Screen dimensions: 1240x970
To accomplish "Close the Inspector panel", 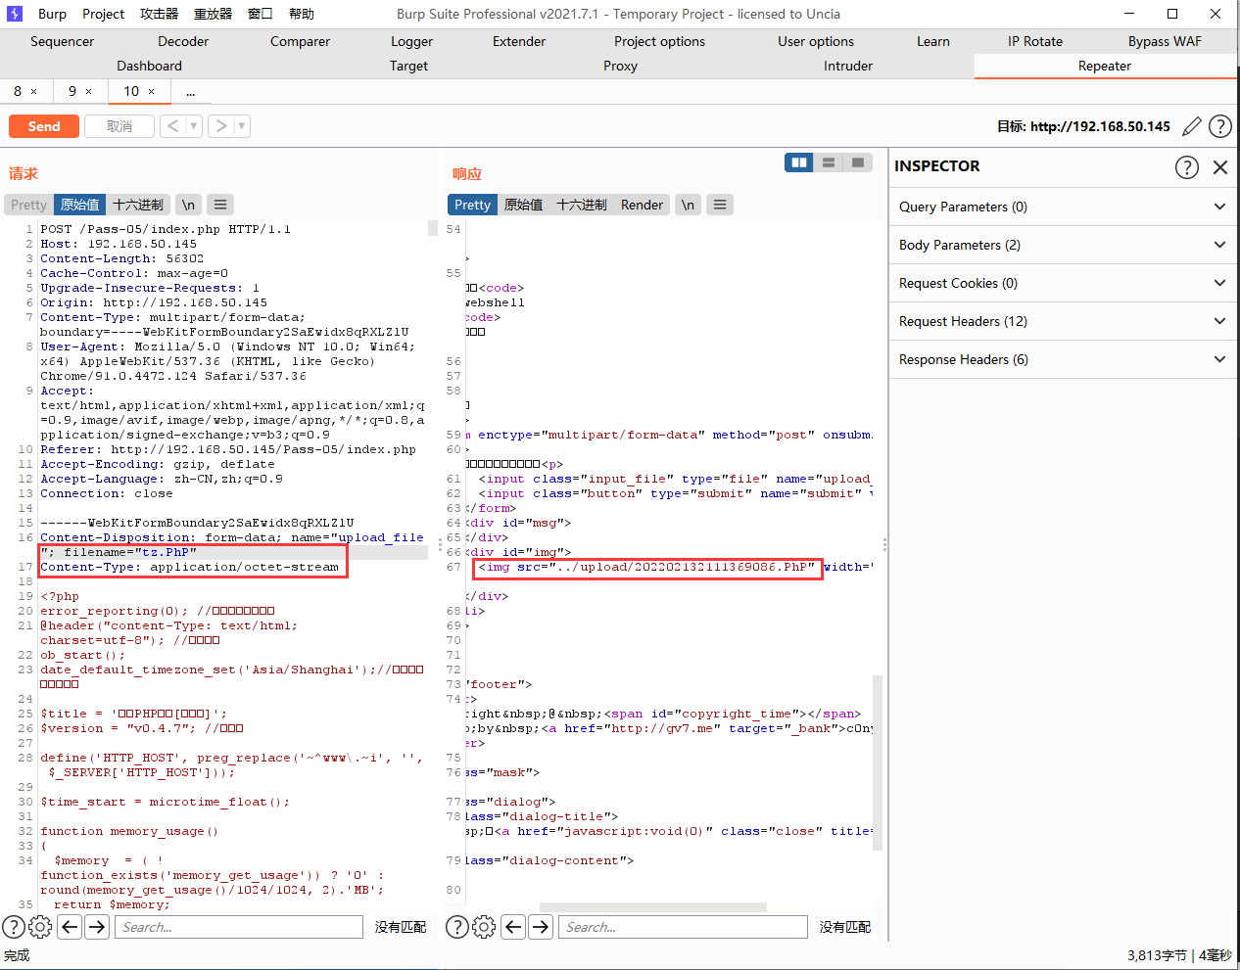I will pyautogui.click(x=1220, y=166).
